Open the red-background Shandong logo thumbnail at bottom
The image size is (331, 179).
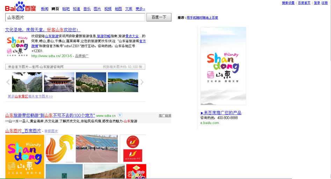coord(136,171)
